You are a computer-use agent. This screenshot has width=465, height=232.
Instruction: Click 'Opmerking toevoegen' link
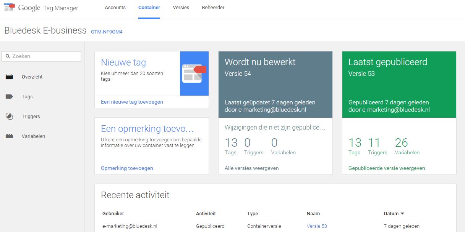127,168
